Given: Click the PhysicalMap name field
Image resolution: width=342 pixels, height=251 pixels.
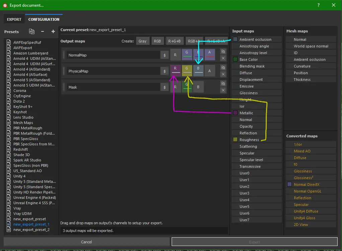Looking at the screenshot, I should [113, 71].
